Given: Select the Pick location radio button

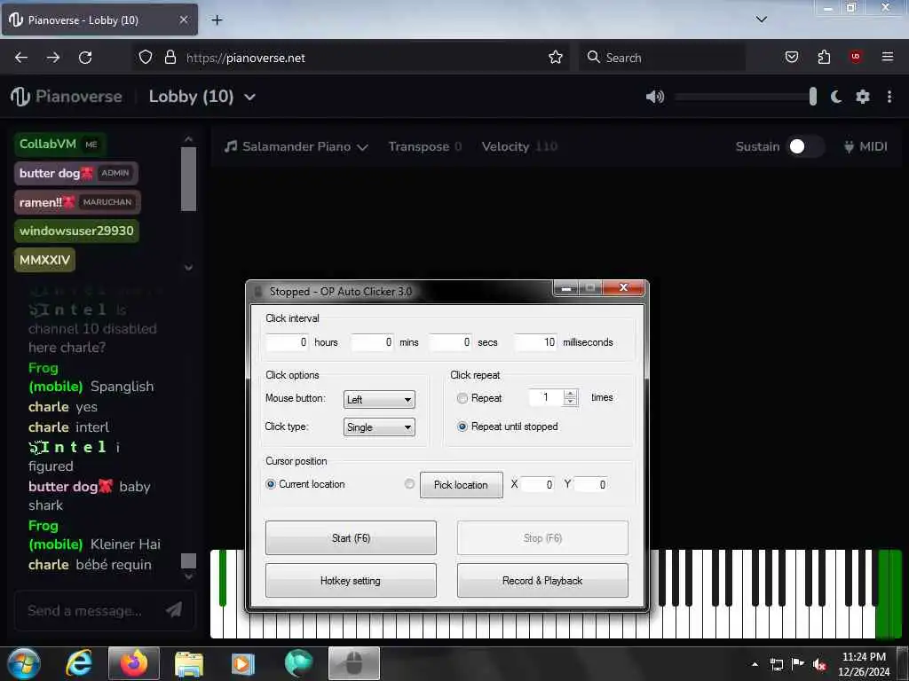Looking at the screenshot, I should pos(409,484).
